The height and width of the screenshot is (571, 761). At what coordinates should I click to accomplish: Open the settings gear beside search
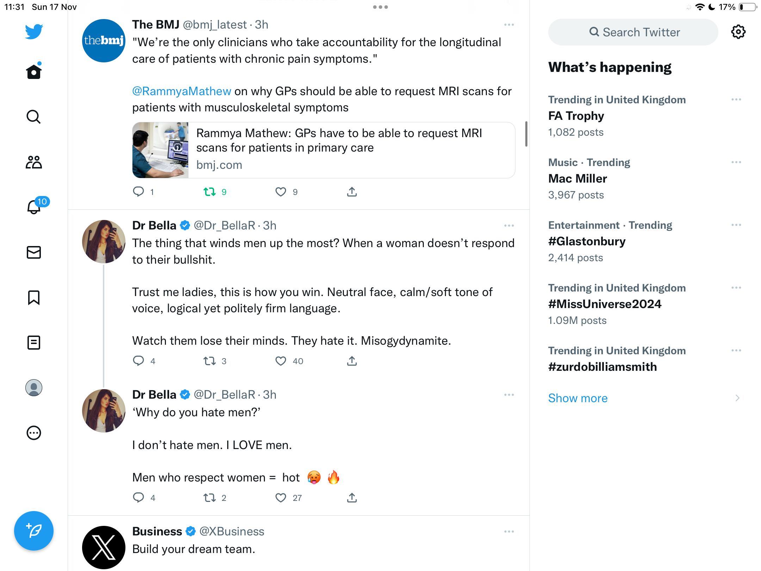pyautogui.click(x=738, y=32)
